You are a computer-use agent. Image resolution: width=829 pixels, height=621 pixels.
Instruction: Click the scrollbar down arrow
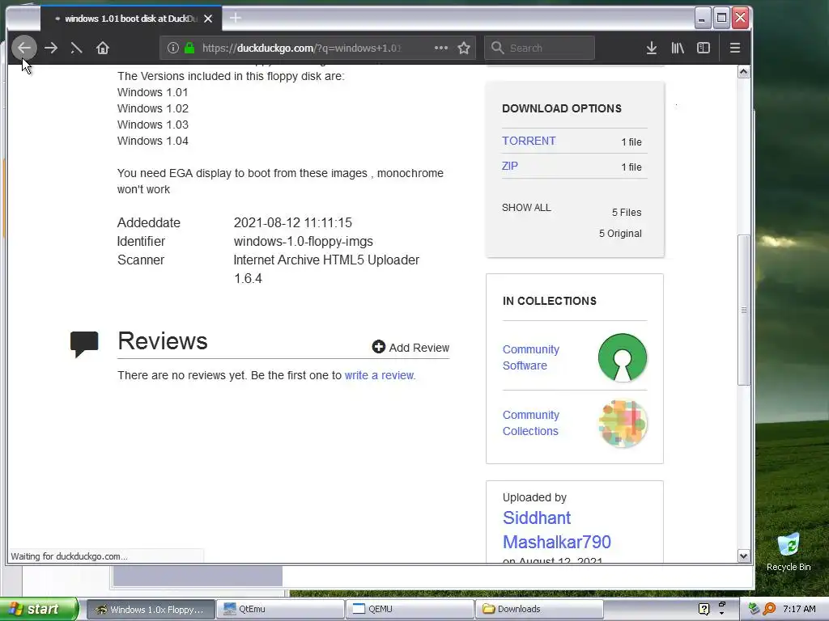tap(744, 556)
